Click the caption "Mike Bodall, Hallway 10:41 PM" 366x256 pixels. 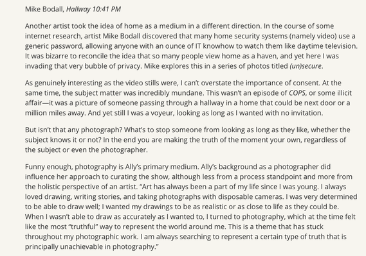coord(73,9)
